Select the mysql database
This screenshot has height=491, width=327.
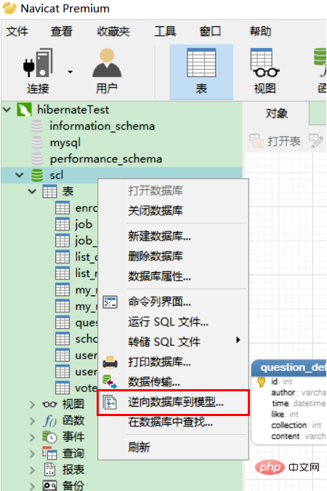tap(65, 143)
